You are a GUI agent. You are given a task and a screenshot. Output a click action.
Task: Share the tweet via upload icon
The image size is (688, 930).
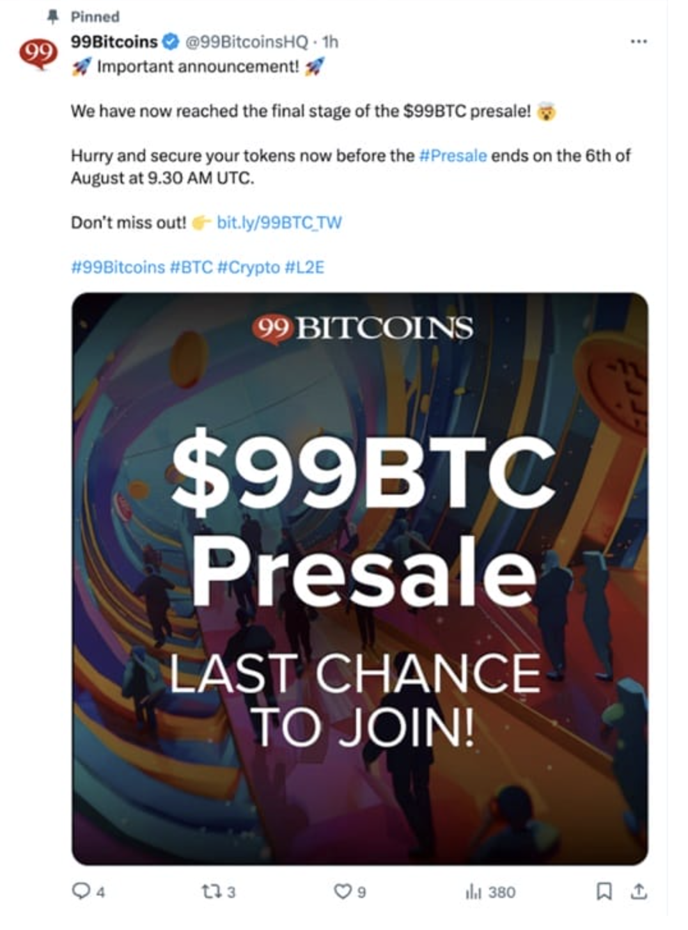click(x=639, y=890)
